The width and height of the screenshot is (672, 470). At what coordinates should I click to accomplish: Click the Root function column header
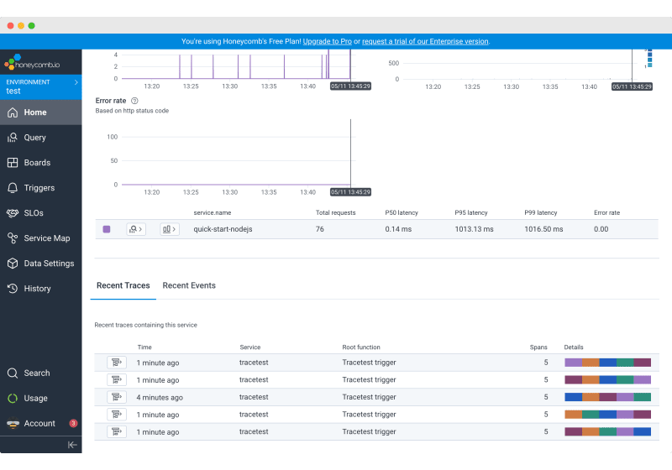tap(361, 347)
